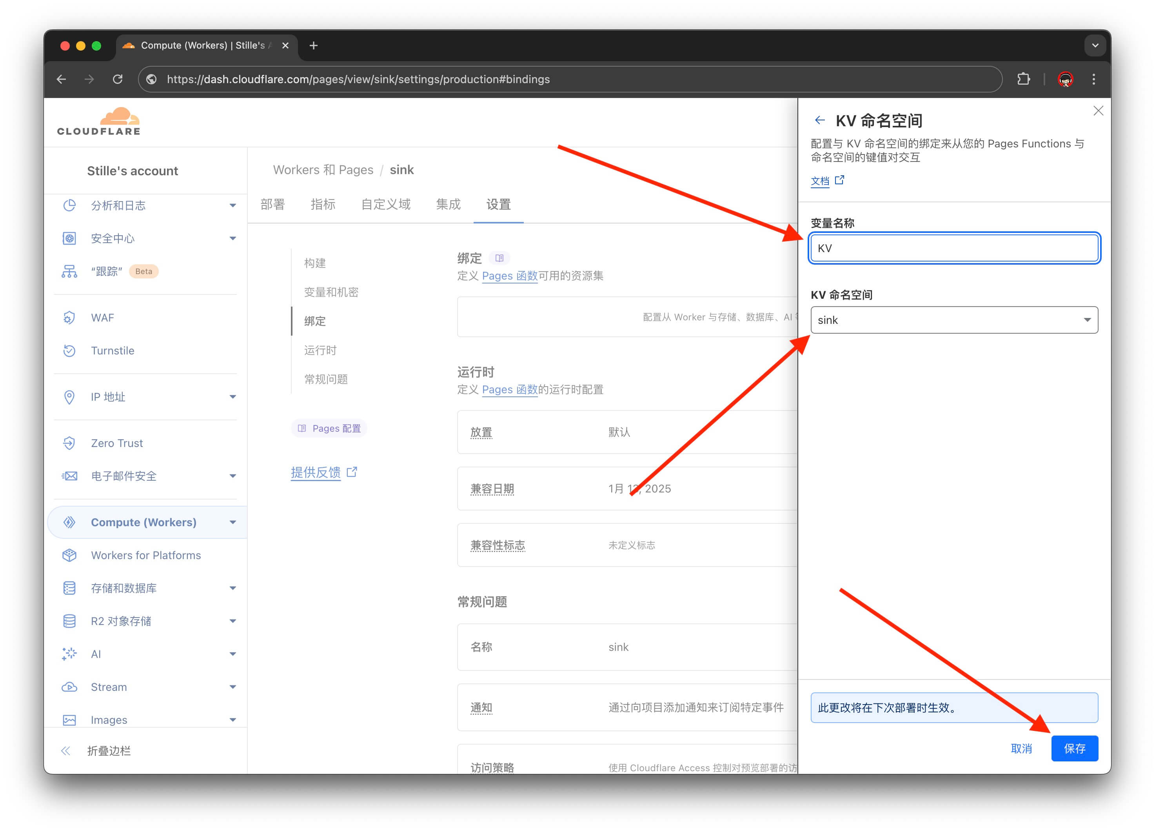
Task: Click the 取消 button
Action: (x=1021, y=748)
